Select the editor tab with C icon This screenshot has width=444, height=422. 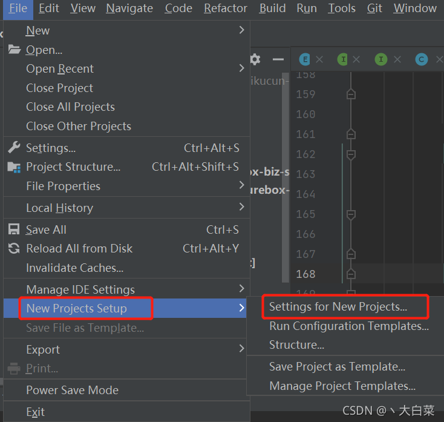coord(422,59)
